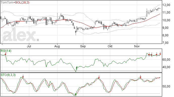This screenshot has height=97, width=174.
Task: Click the November sell arrow in STO panel
Action: tap(140, 76)
